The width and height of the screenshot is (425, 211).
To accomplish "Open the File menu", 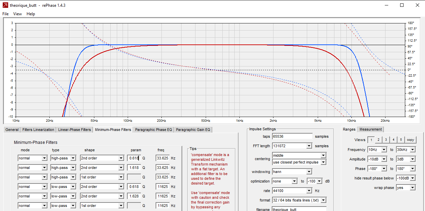I will pyautogui.click(x=5, y=14).
